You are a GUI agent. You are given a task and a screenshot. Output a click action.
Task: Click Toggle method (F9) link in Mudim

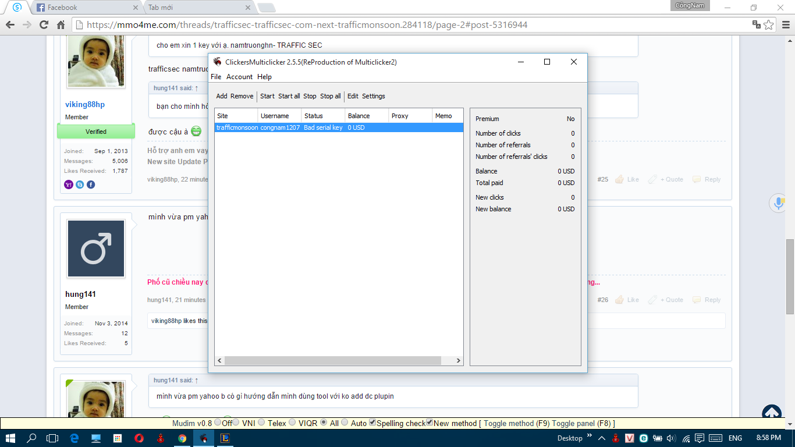click(517, 423)
